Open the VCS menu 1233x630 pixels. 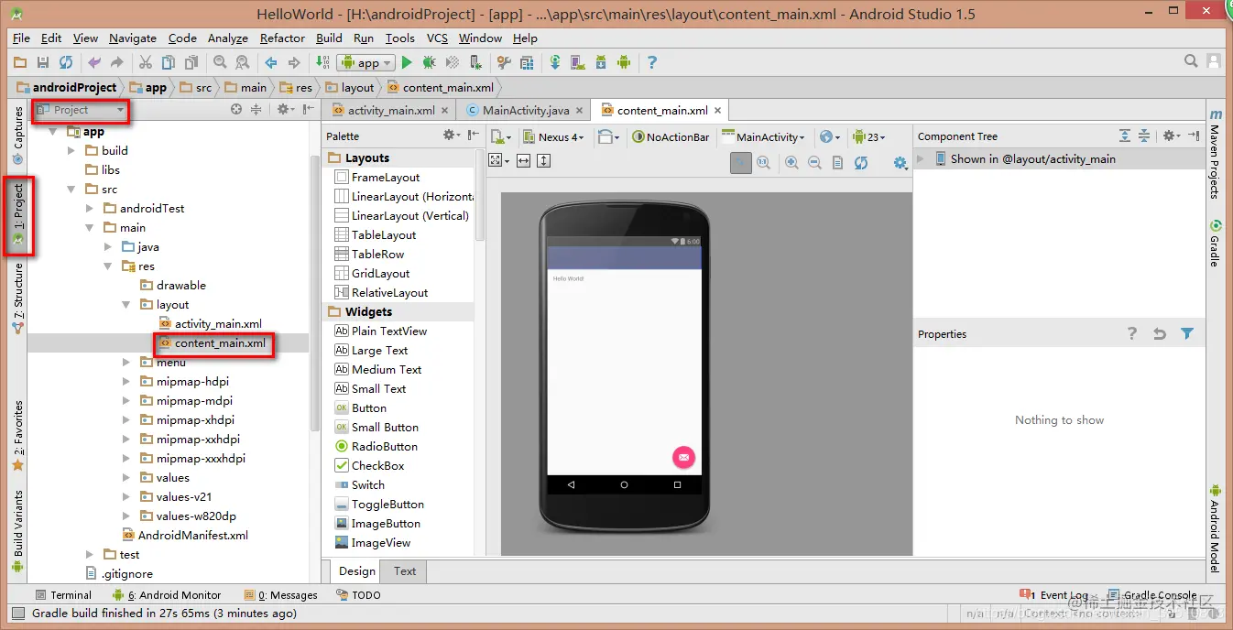(x=437, y=38)
